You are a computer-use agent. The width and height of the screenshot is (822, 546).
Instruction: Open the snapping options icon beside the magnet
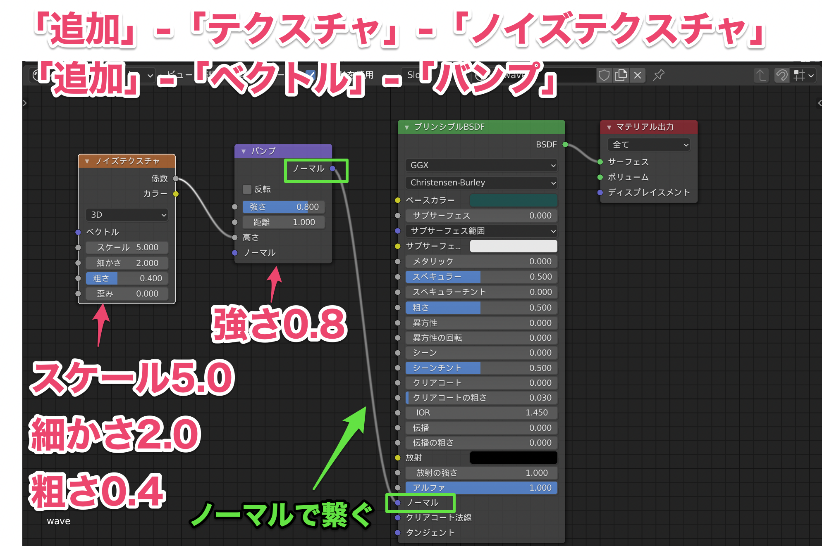coord(801,75)
